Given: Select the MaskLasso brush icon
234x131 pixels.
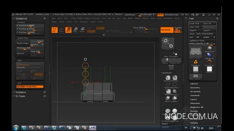Looking at the screenshot, I should tap(168, 78).
